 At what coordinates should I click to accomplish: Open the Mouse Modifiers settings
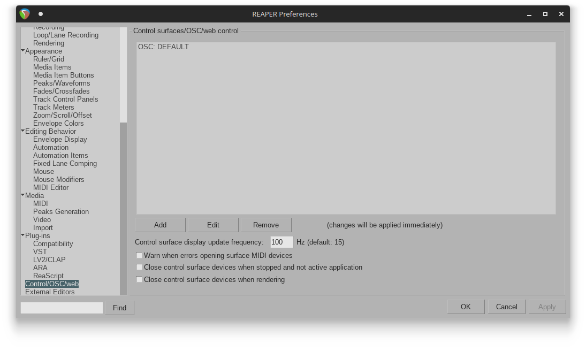click(58, 179)
